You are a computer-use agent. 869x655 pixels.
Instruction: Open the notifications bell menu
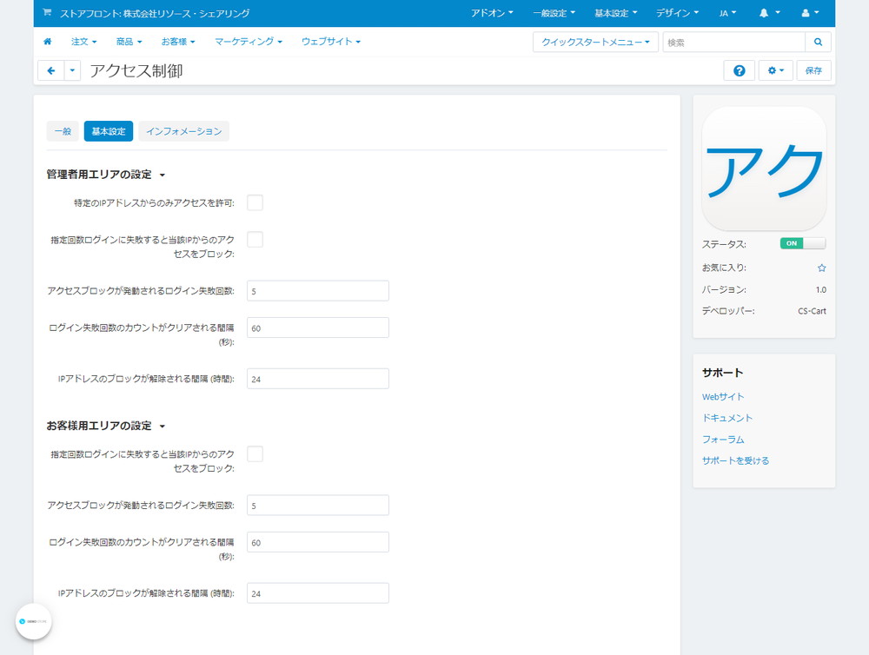coord(769,13)
